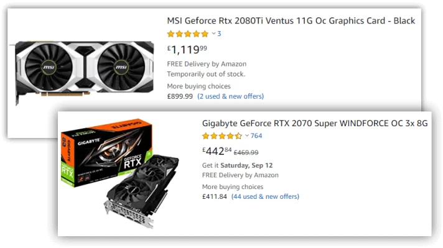Click the five-star rating of MSI card
This screenshot has width=443, height=248.
pyautogui.click(x=188, y=34)
